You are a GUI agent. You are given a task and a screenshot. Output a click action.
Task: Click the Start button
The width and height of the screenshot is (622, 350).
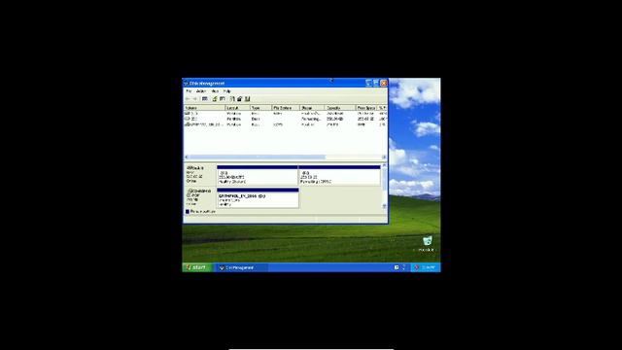pos(196,267)
